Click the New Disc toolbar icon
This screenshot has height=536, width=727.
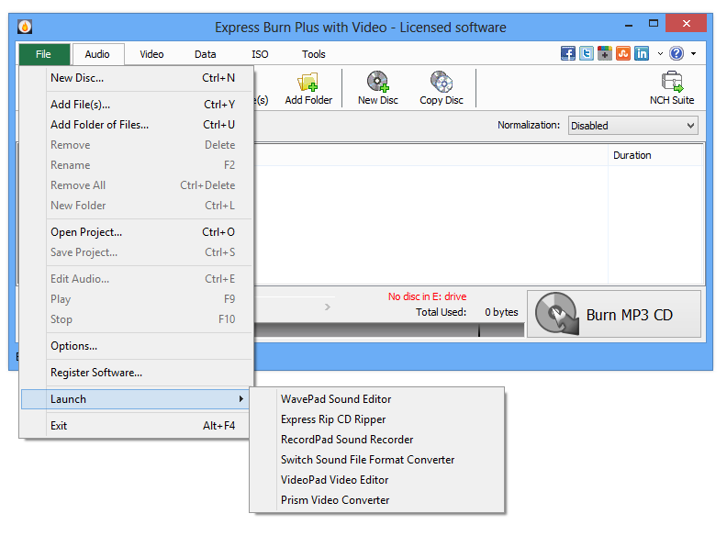coord(378,88)
